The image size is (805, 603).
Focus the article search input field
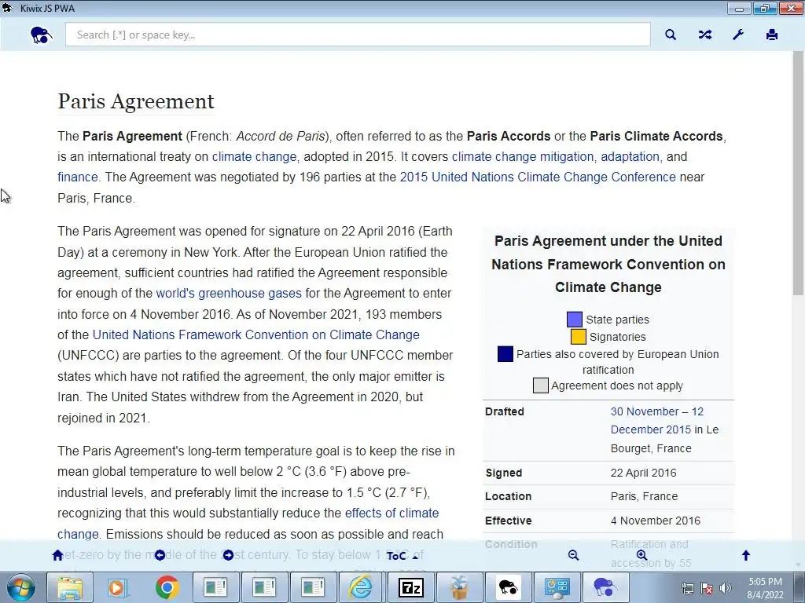click(x=358, y=35)
